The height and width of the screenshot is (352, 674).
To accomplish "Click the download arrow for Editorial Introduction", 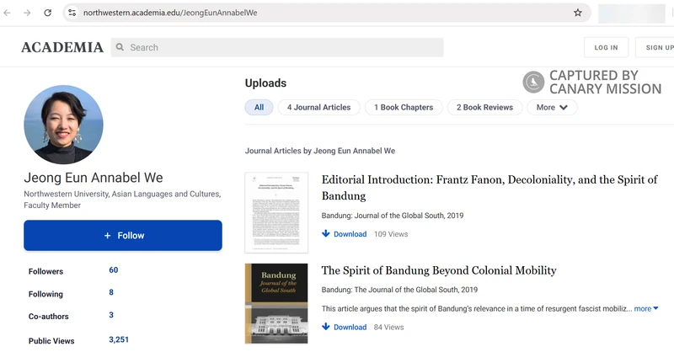I will [326, 234].
